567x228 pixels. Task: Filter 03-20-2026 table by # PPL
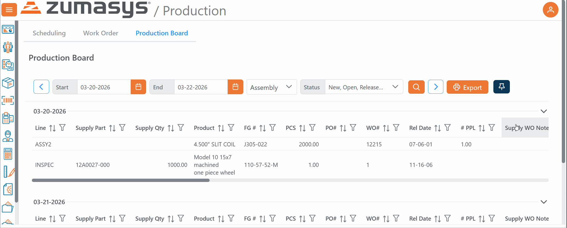(x=492, y=128)
